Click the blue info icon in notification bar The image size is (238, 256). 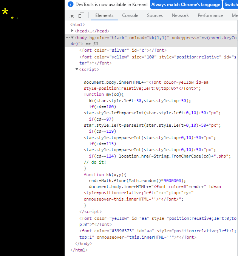tap(71, 4)
